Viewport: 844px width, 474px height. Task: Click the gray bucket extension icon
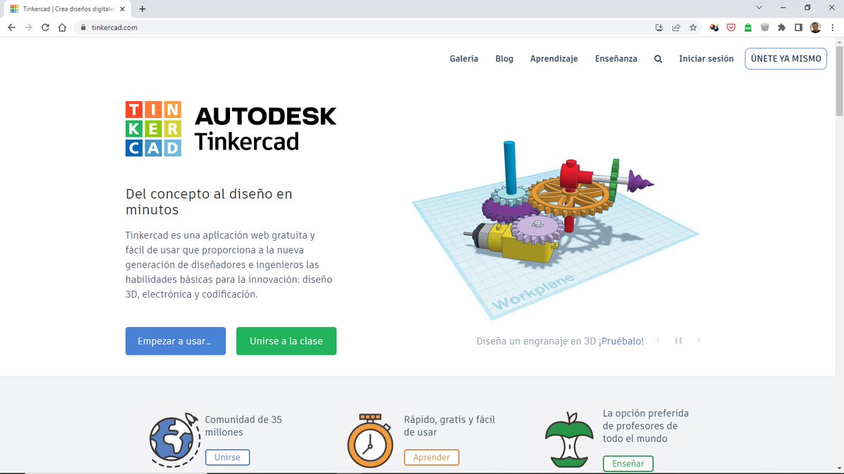[765, 27]
